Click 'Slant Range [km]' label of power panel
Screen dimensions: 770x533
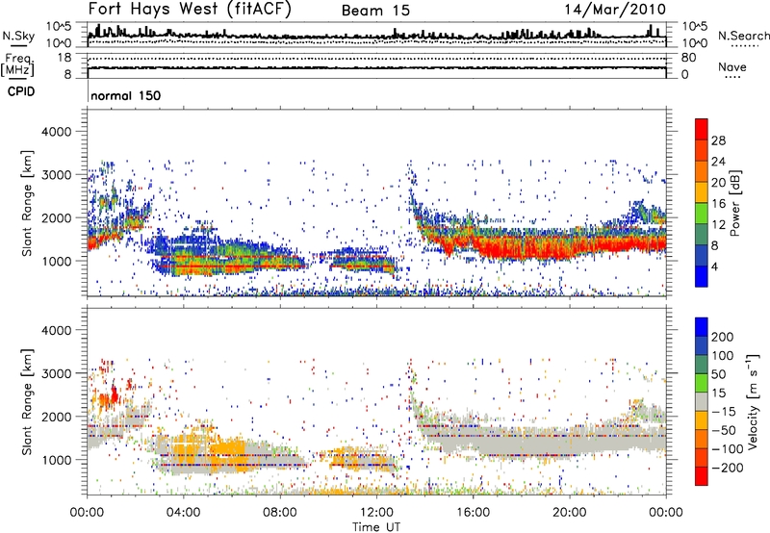(x=27, y=203)
